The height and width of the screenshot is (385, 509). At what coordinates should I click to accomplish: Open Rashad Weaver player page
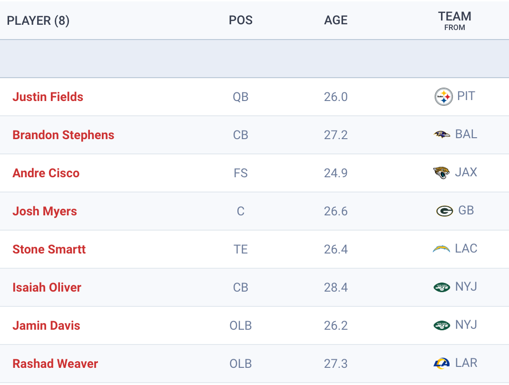click(x=55, y=364)
